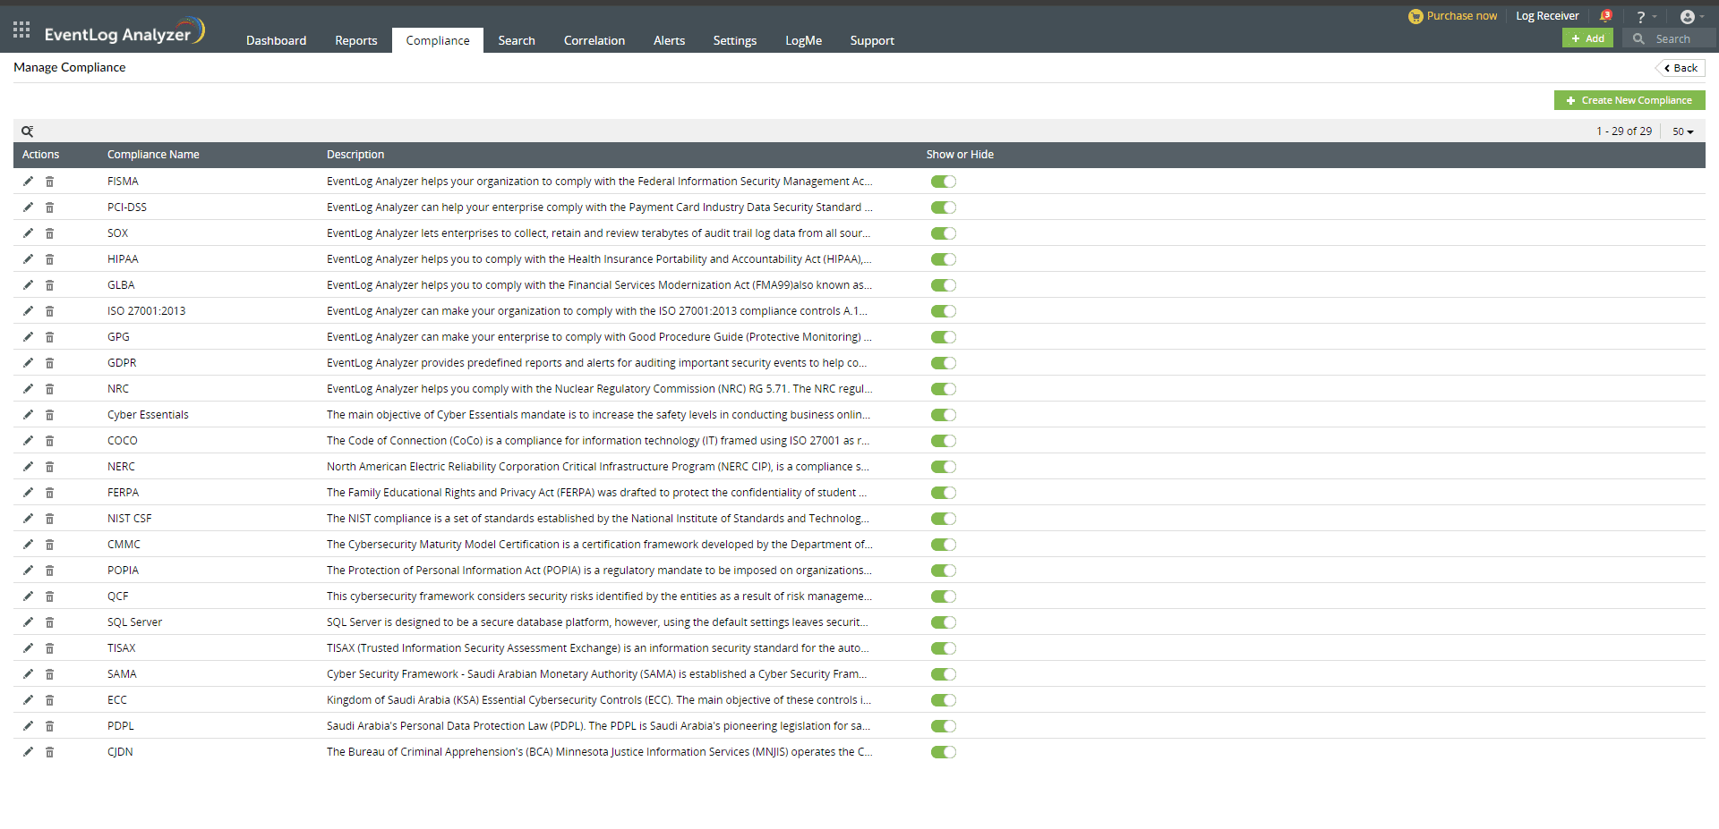The height and width of the screenshot is (829, 1719).
Task: Open the apps grid launcher icon
Action: click(21, 30)
